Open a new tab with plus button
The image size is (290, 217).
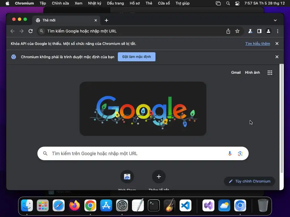[x=106, y=20]
